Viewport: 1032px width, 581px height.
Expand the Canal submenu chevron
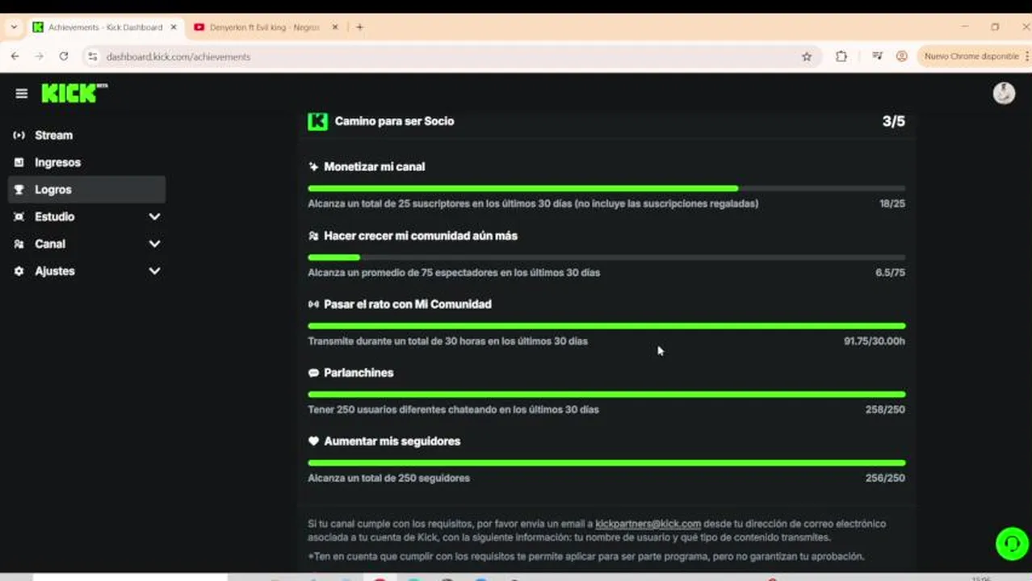point(154,244)
